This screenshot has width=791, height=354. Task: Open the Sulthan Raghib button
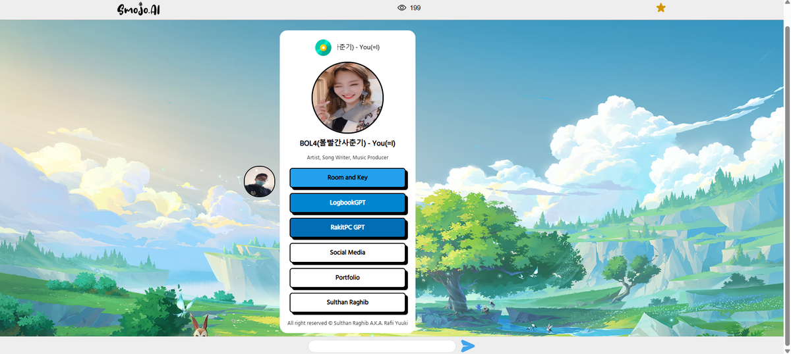click(x=347, y=303)
